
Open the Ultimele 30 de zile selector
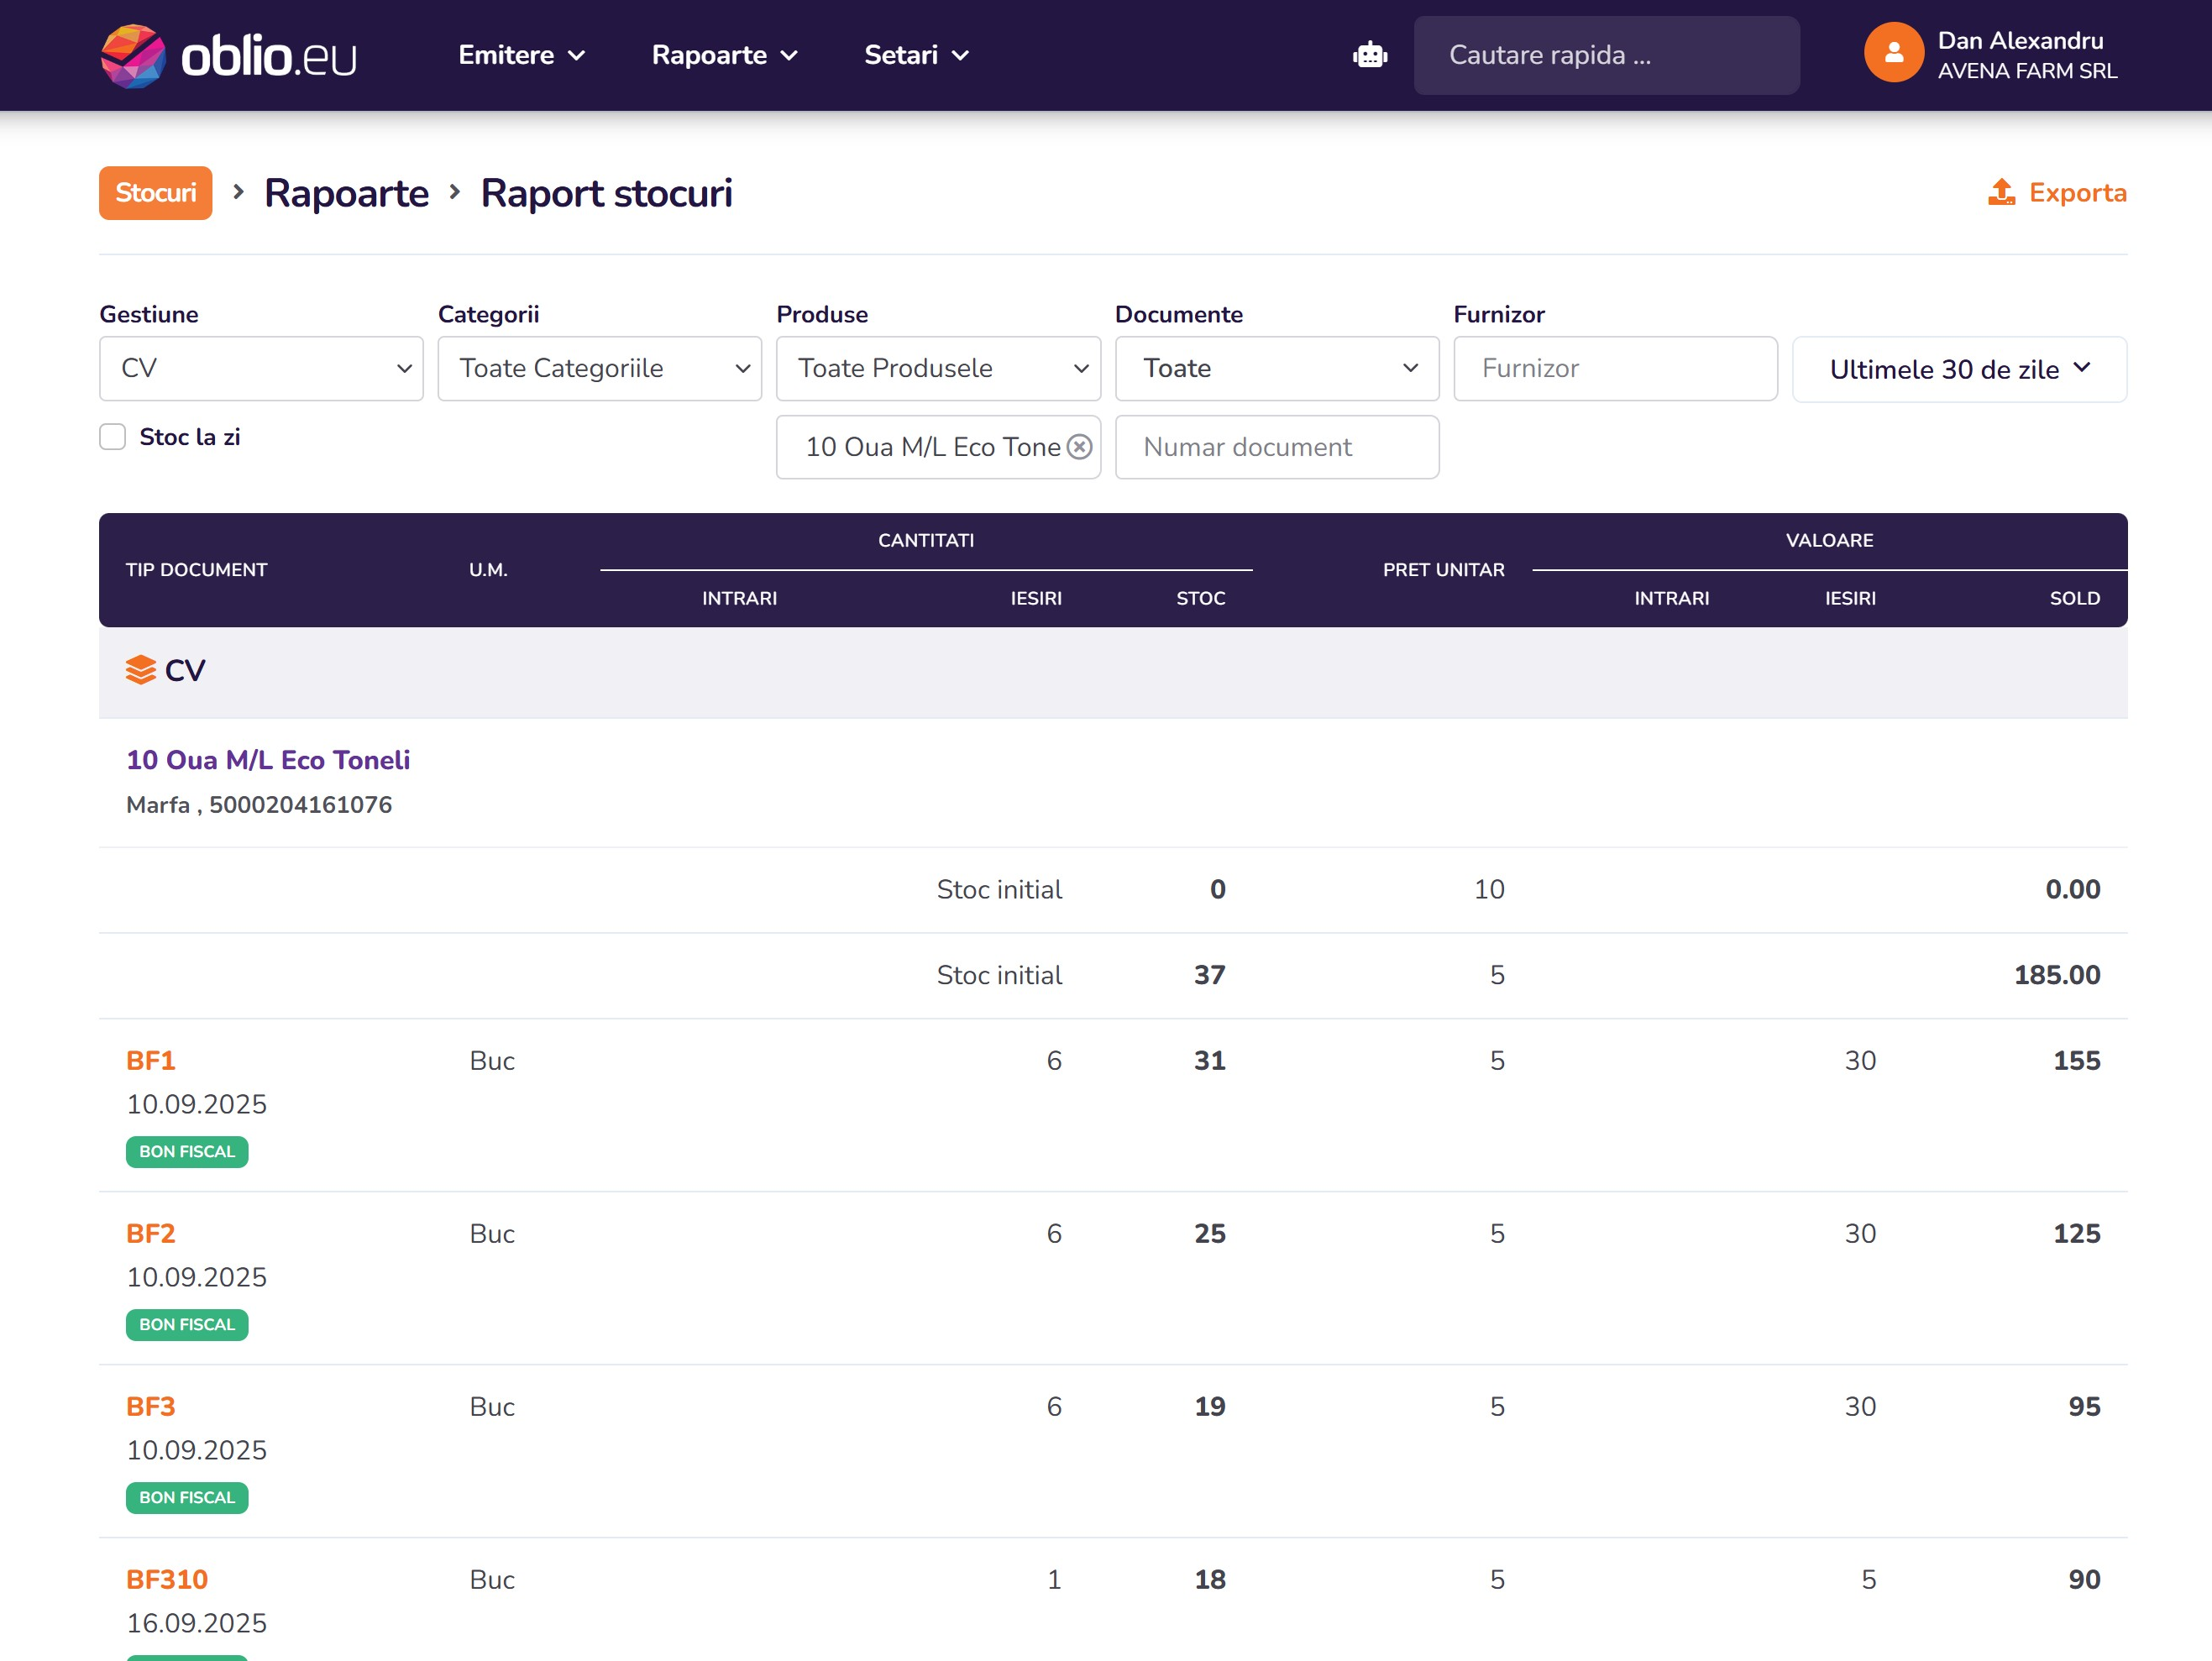1959,369
